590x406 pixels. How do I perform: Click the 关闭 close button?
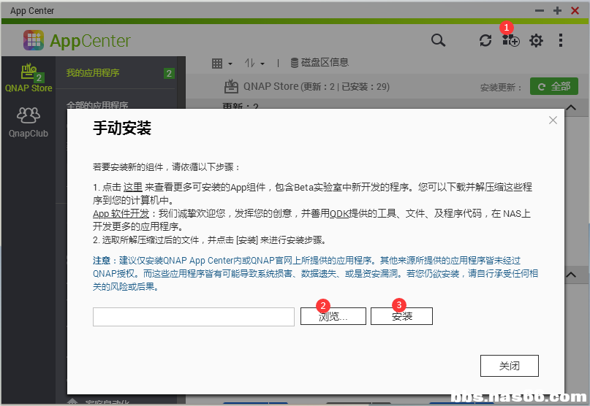point(509,366)
